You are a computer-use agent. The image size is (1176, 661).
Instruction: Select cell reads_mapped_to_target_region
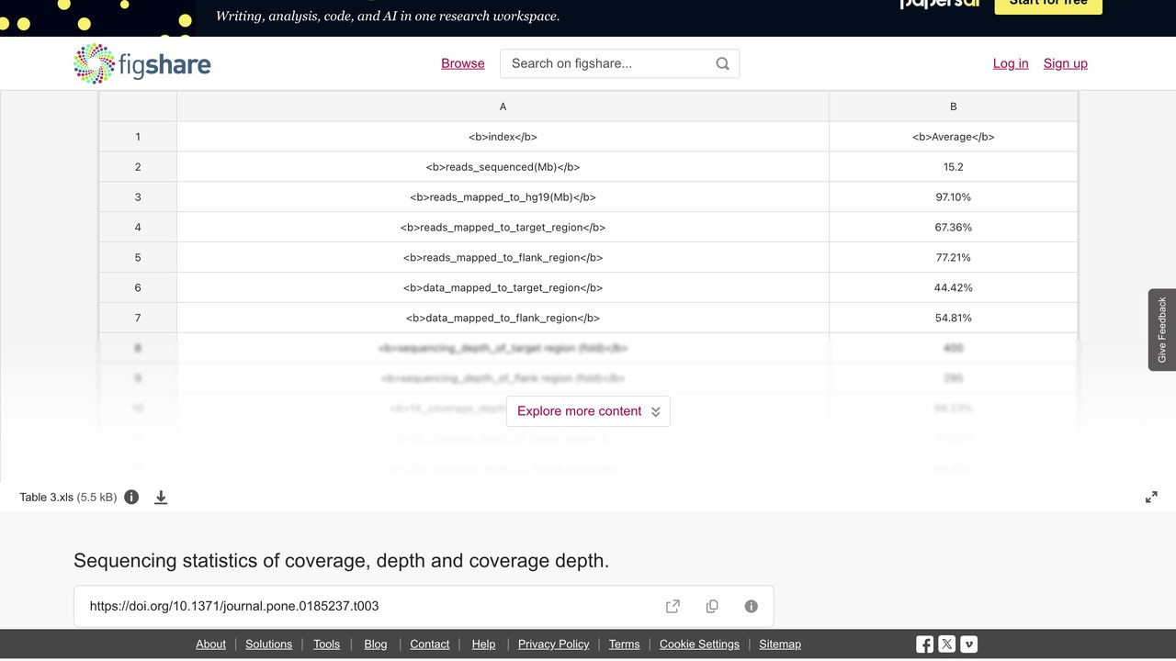[x=503, y=228]
